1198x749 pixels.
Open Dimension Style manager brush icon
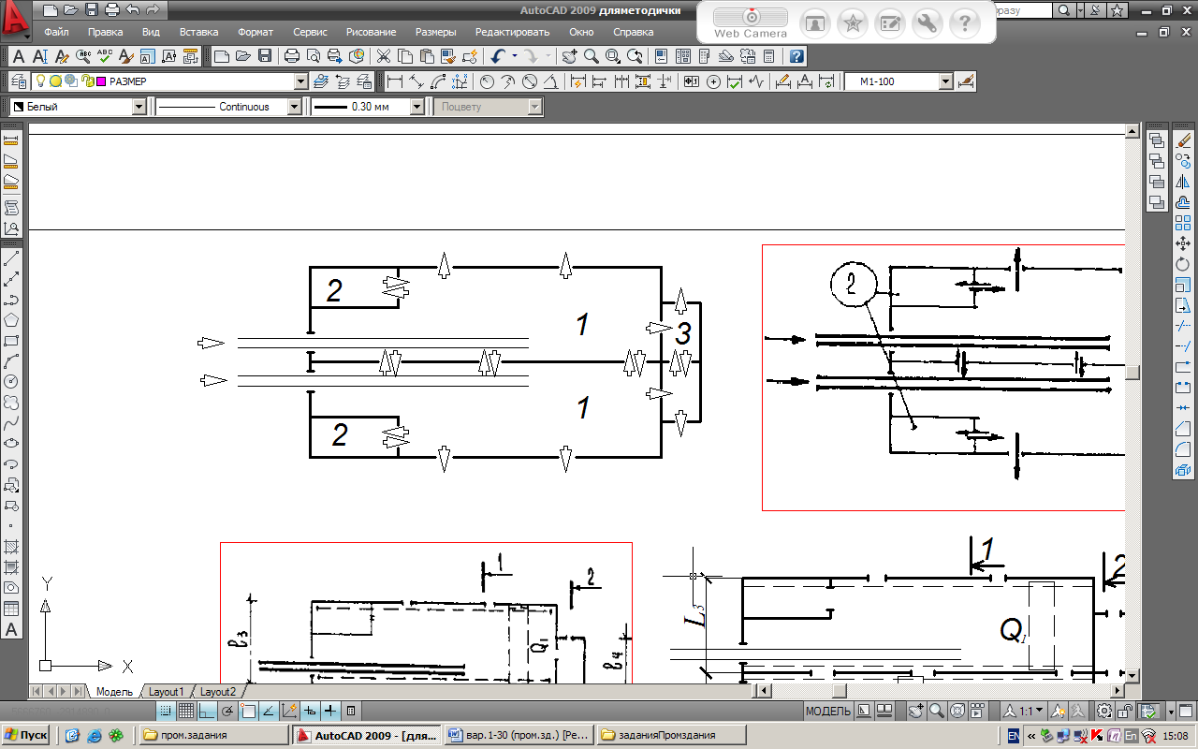[x=967, y=81]
